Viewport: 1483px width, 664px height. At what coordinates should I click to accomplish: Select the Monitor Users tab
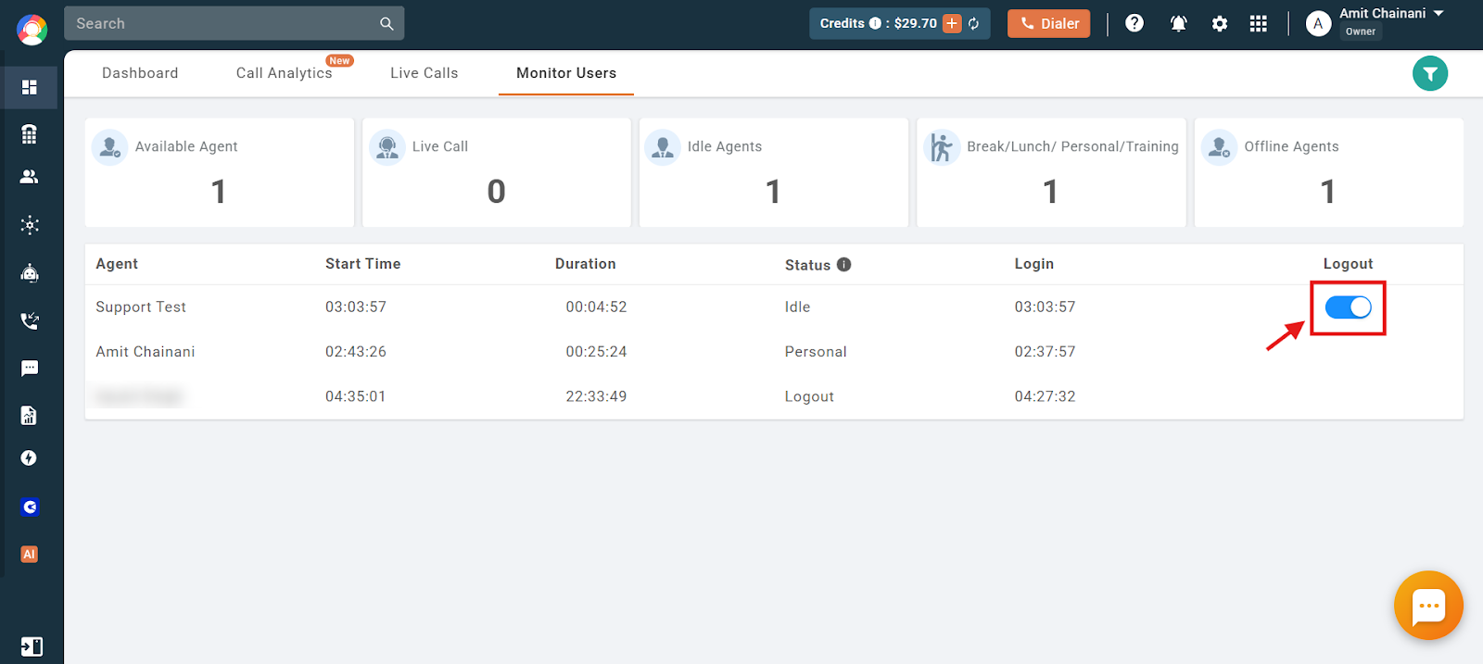566,73
